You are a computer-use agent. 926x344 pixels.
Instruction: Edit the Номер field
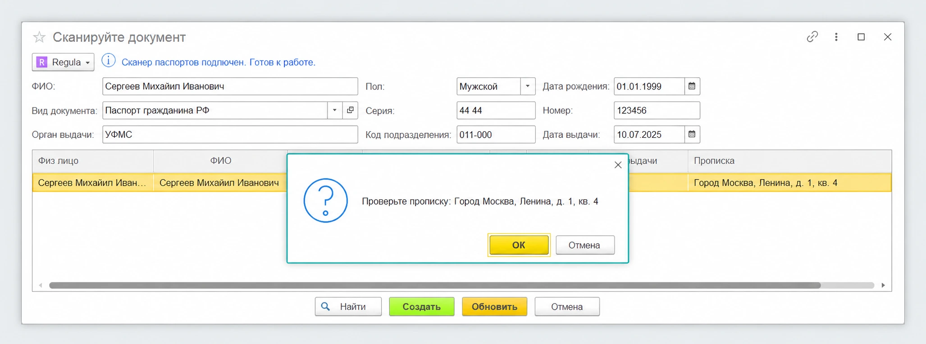[657, 111]
